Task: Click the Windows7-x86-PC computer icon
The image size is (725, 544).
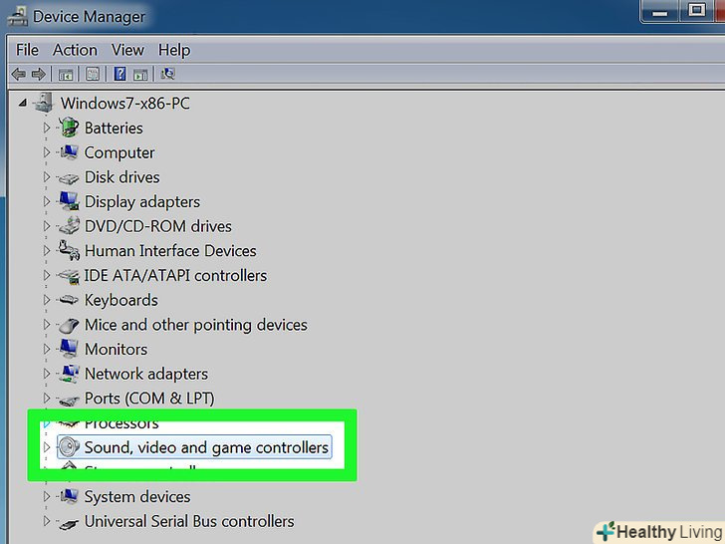Action: point(44,103)
